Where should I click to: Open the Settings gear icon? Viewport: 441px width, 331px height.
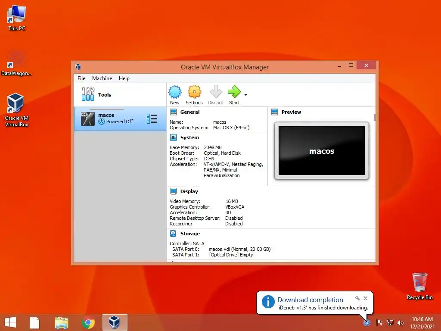(x=194, y=92)
